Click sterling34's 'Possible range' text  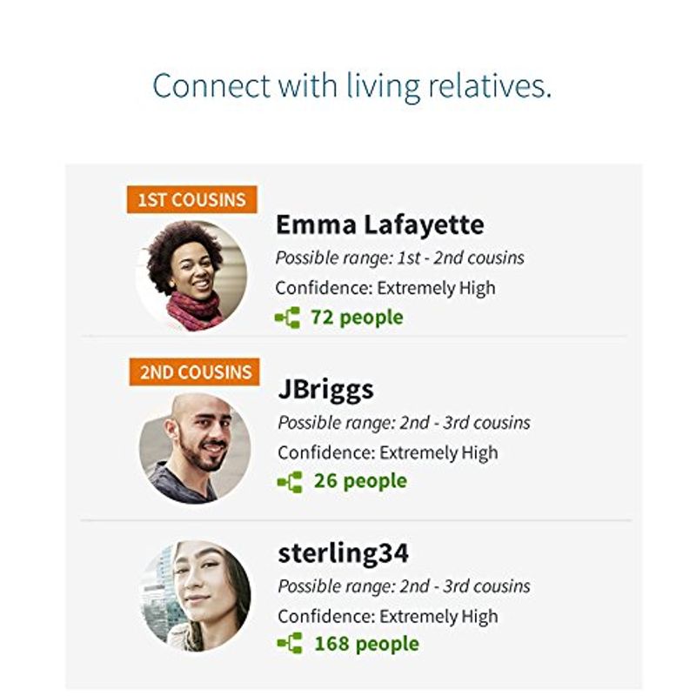click(x=404, y=586)
